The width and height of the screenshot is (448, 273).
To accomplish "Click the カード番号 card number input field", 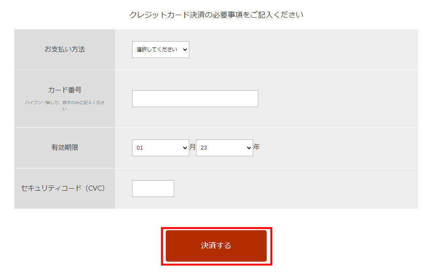I will [x=195, y=99].
